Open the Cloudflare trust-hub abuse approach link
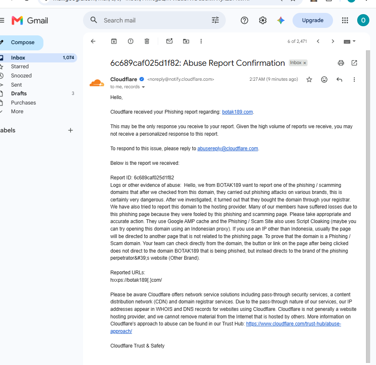This screenshot has height=365, width=376. tap(293, 324)
